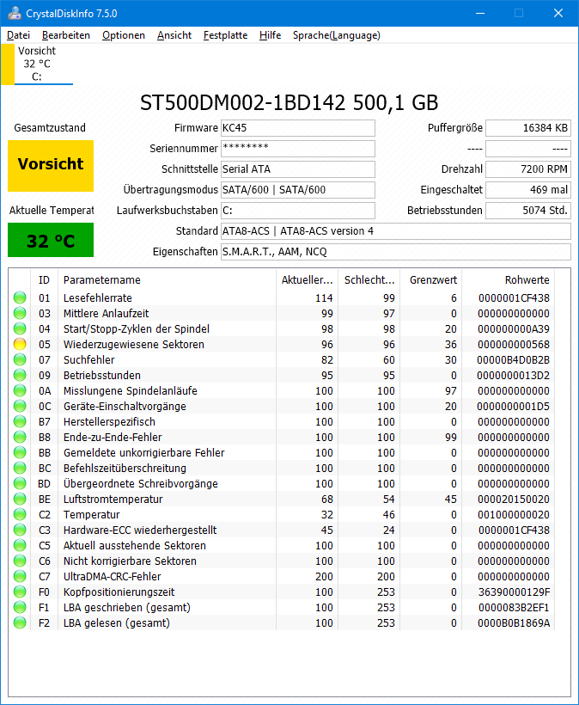The image size is (579, 705).
Task: Click the masked Seriennummer field
Action: (x=298, y=149)
